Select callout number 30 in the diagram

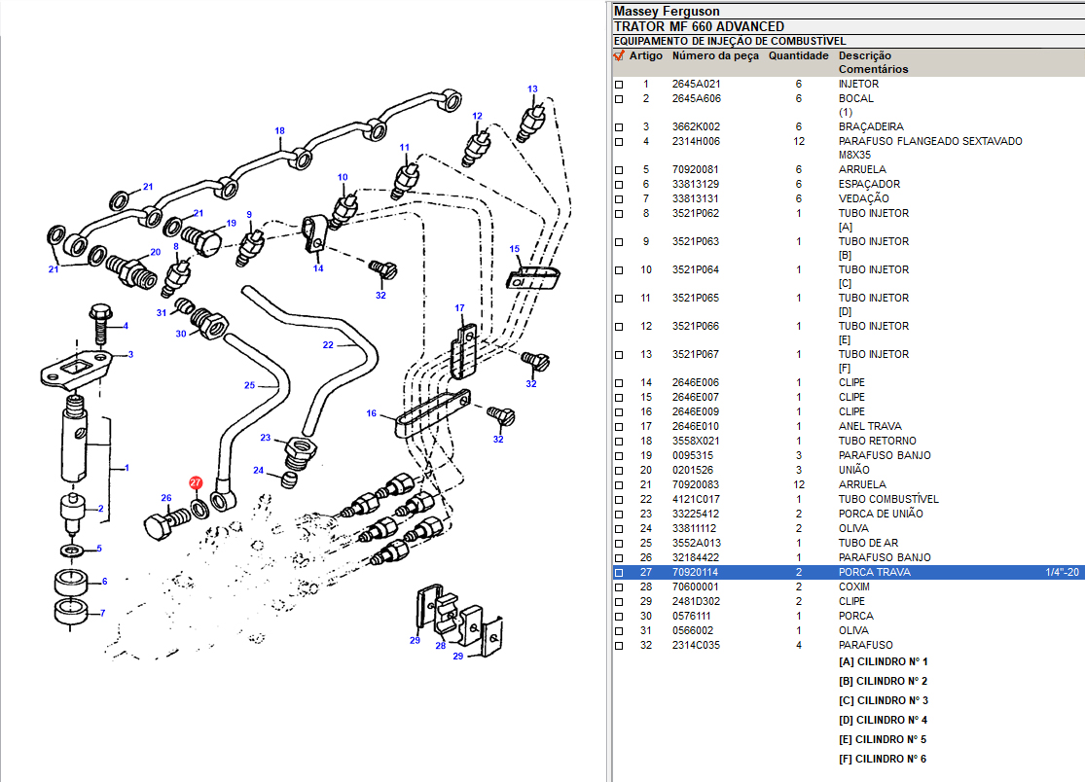coord(181,334)
